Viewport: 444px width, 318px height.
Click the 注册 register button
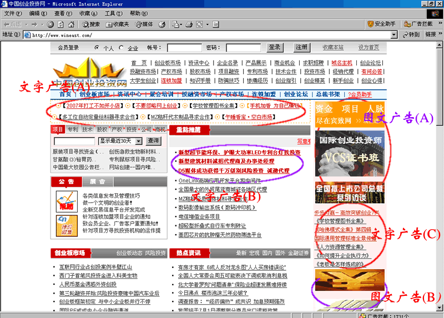click(x=302, y=47)
